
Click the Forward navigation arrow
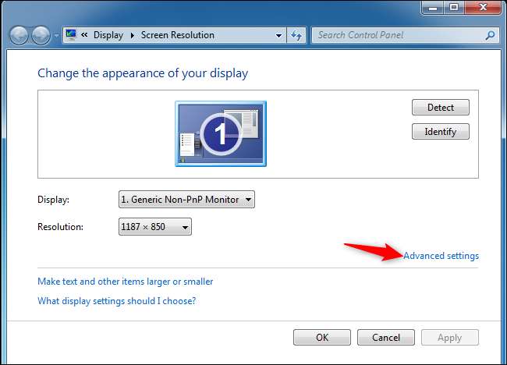pyautogui.click(x=41, y=35)
